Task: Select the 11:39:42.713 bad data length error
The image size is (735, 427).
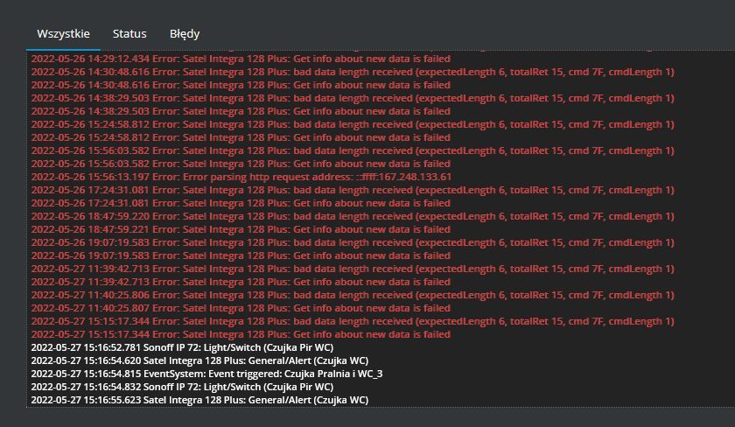Action: pyautogui.click(x=353, y=269)
